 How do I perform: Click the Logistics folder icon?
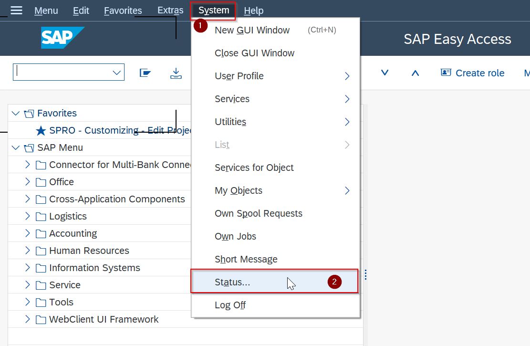tap(41, 216)
